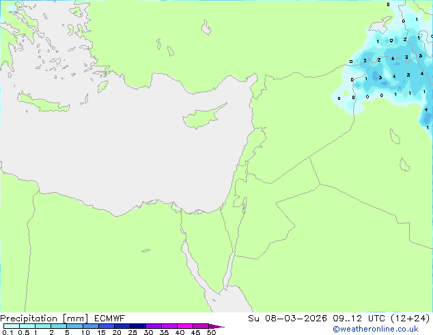Click the island of Crete on the map

43,103
